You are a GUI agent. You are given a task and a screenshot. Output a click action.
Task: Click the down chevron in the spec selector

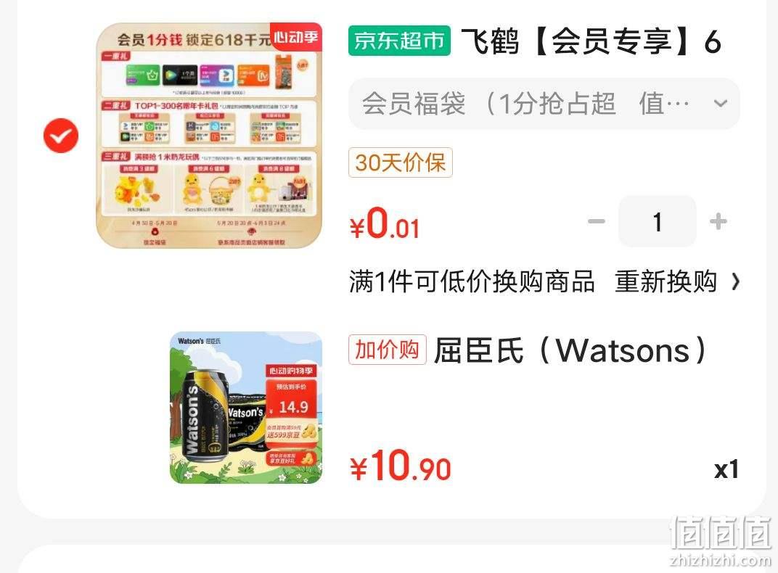point(721,104)
